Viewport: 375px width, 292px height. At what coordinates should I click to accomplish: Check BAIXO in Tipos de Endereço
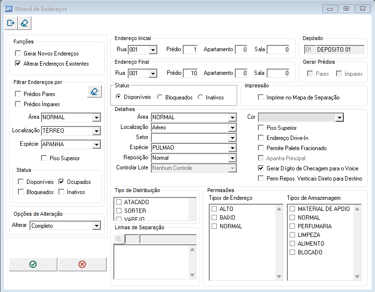pos(214,217)
